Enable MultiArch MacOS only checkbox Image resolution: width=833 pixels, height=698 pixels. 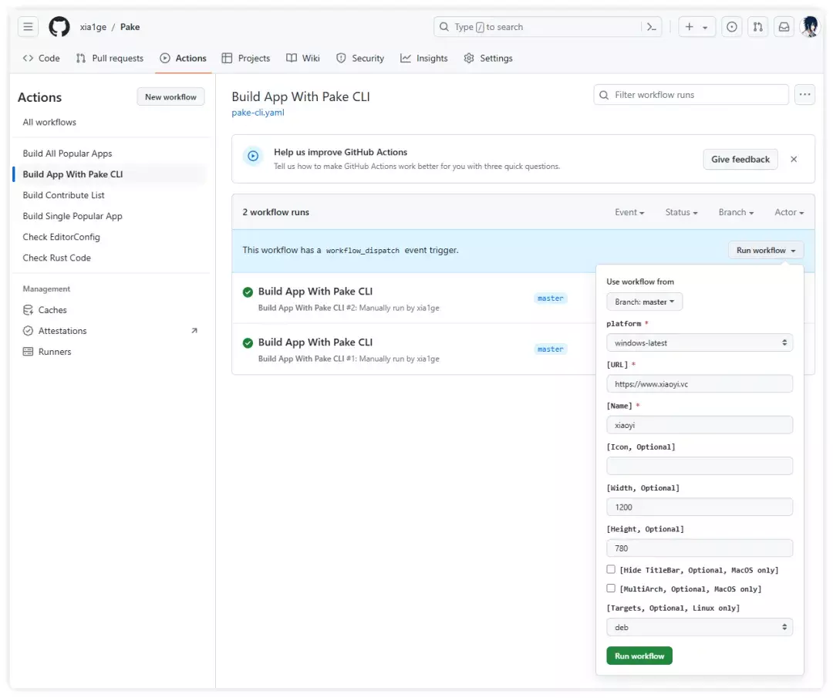[x=611, y=588]
